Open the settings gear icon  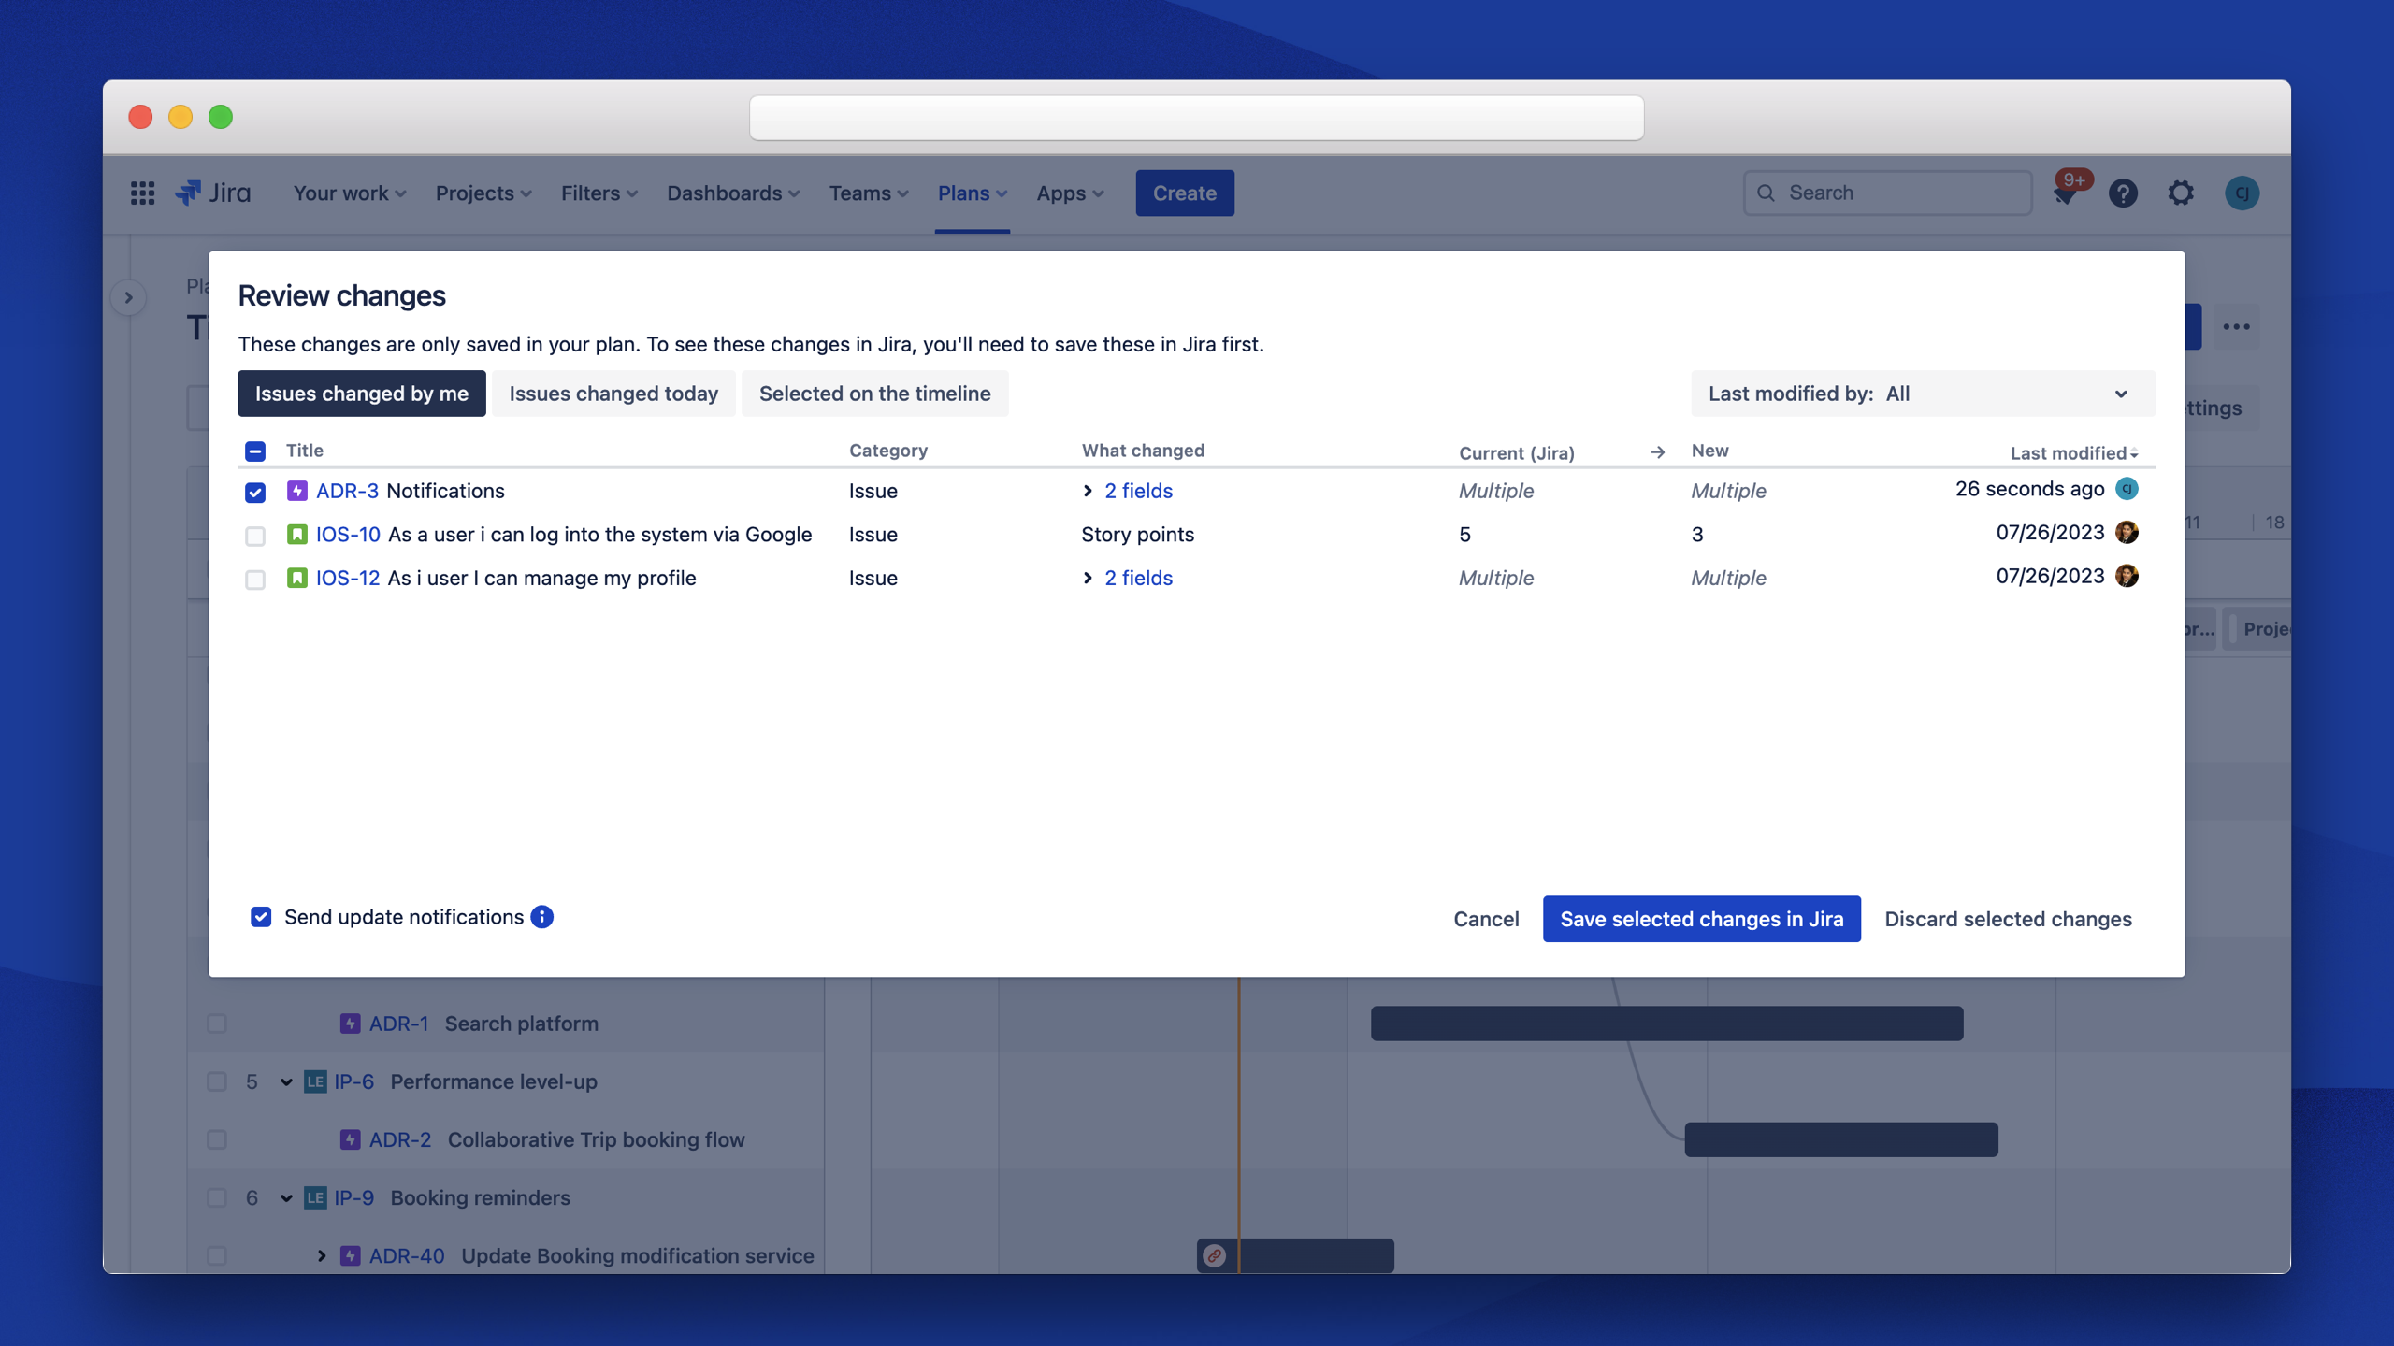(x=2180, y=193)
